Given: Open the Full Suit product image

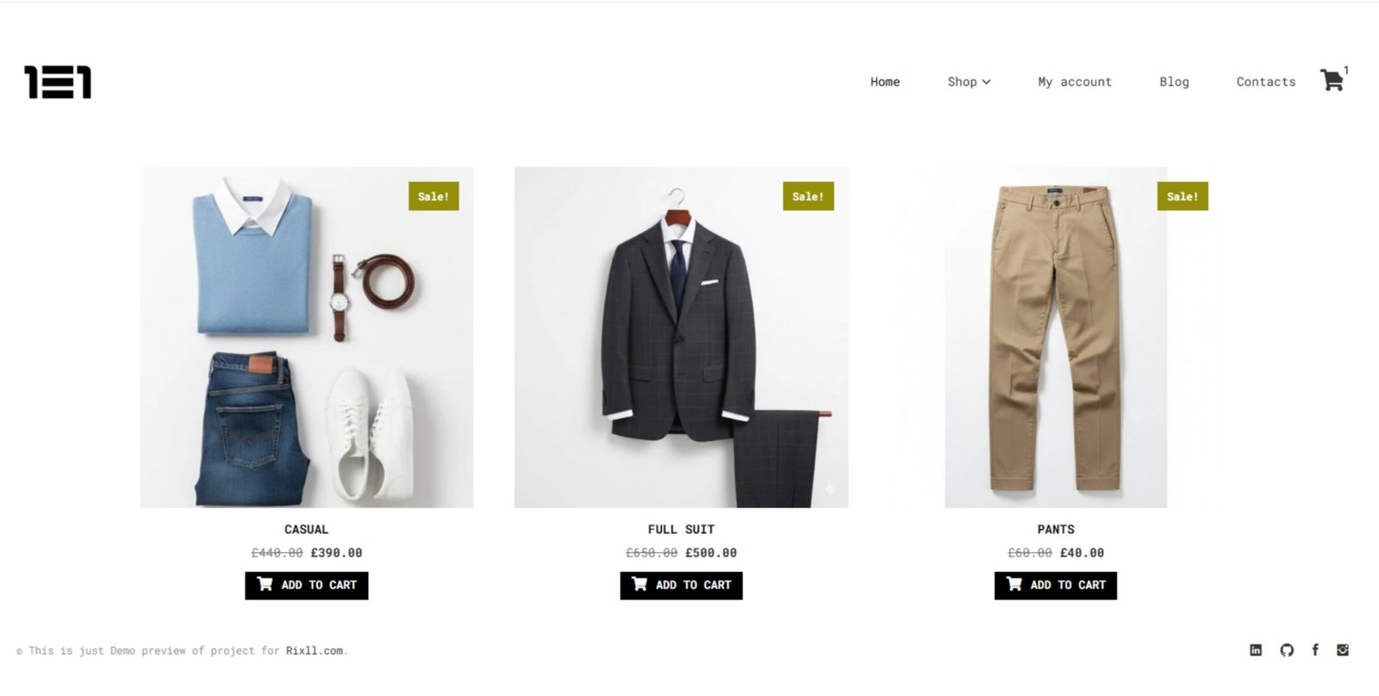Looking at the screenshot, I should [681, 337].
